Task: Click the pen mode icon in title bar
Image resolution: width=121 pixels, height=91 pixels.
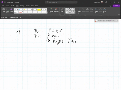Action: click(106, 2)
